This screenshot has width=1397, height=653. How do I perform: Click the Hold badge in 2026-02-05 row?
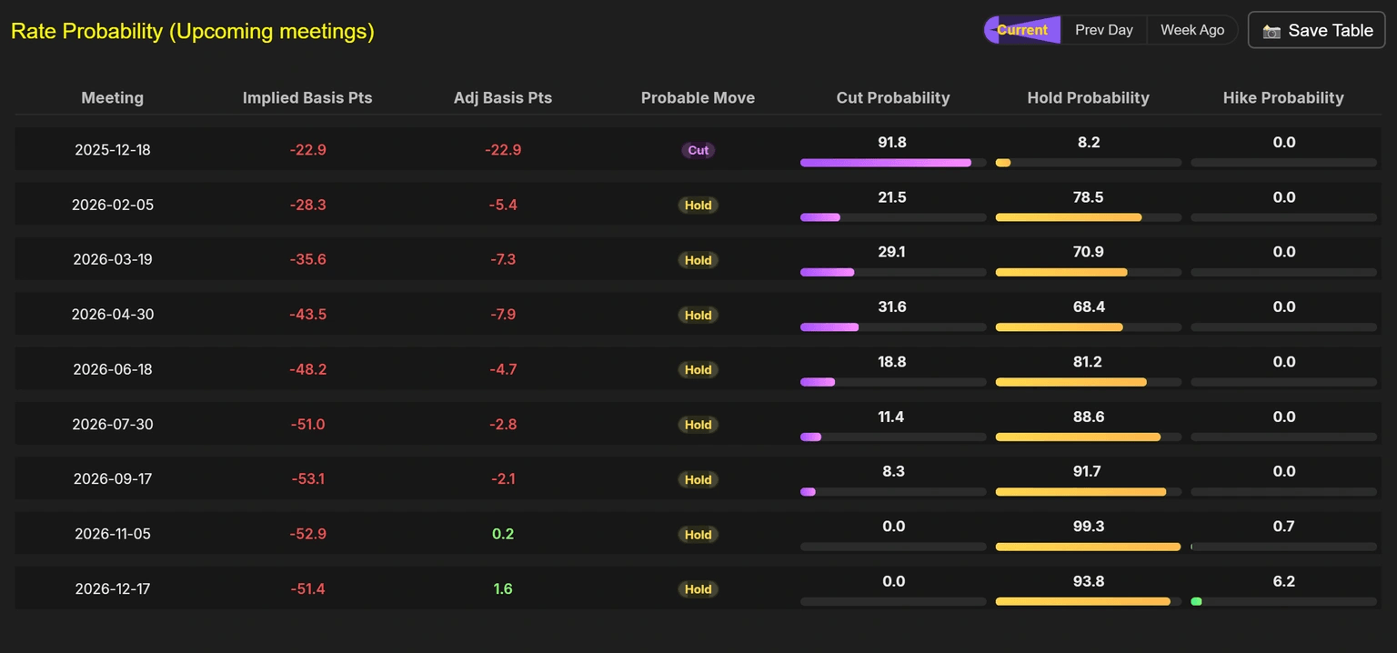698,206
